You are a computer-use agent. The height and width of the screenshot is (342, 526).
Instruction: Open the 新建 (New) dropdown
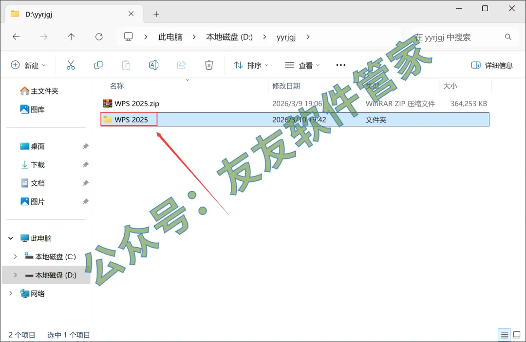click(x=29, y=65)
